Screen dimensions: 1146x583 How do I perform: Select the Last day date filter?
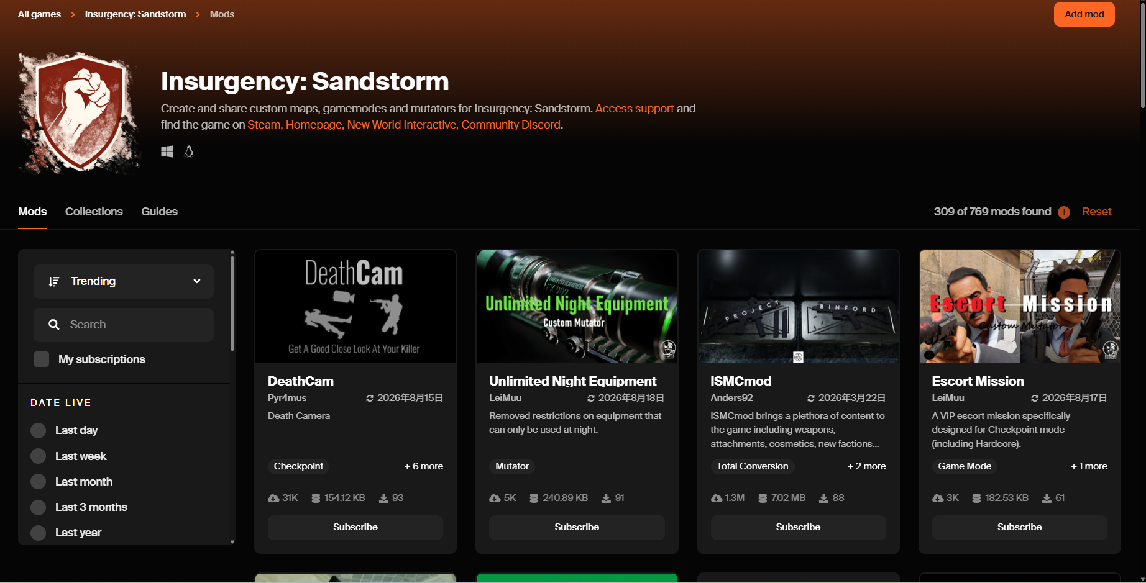pyautogui.click(x=39, y=430)
